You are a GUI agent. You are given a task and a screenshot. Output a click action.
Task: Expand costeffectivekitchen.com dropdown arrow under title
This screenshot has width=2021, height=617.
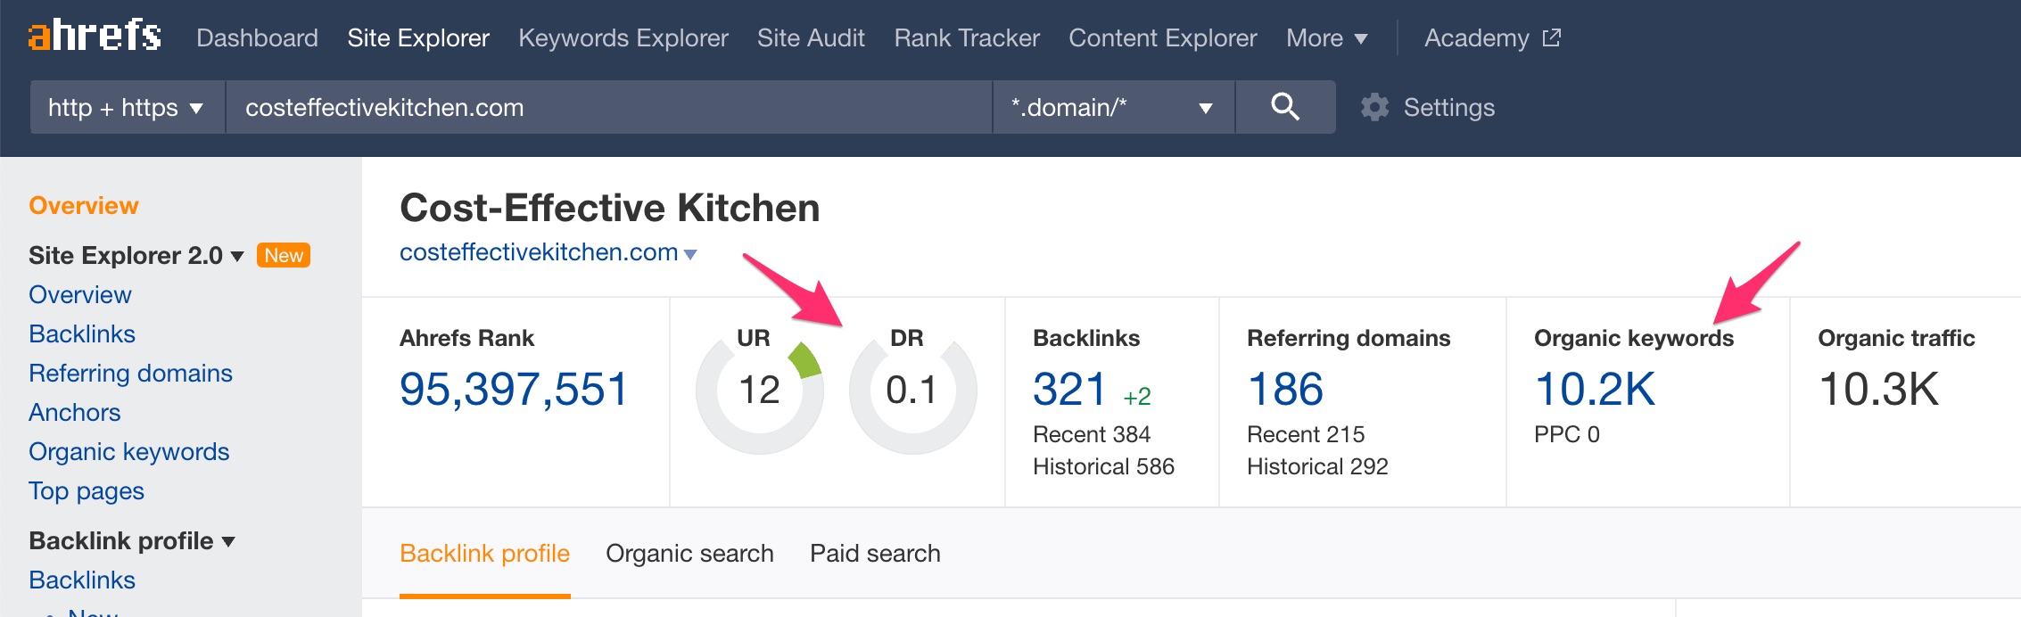[x=689, y=254]
